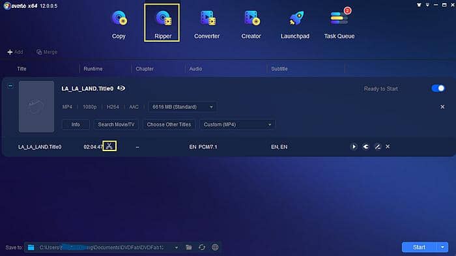
Task: Open advanced settings icon for LA_LA_LAND.Title0
Action: 366,147
